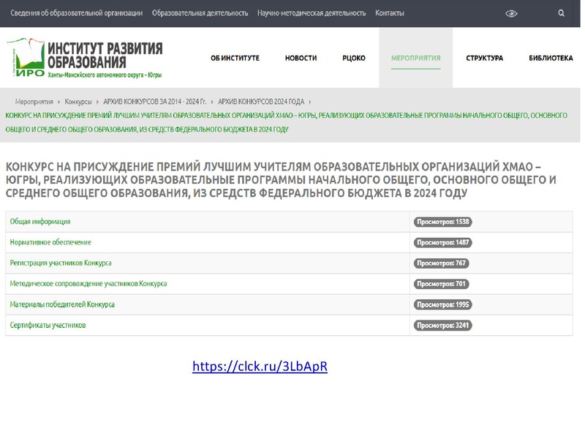Click the ИРО Институт развития образования logo
The image size is (585, 439).
(88, 56)
